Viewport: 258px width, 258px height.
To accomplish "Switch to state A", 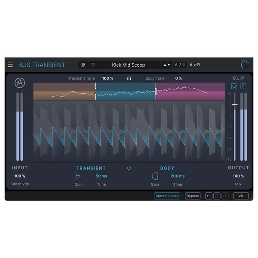I will [176, 65].
